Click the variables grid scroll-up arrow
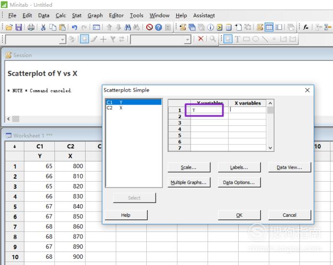 (x=270, y=104)
